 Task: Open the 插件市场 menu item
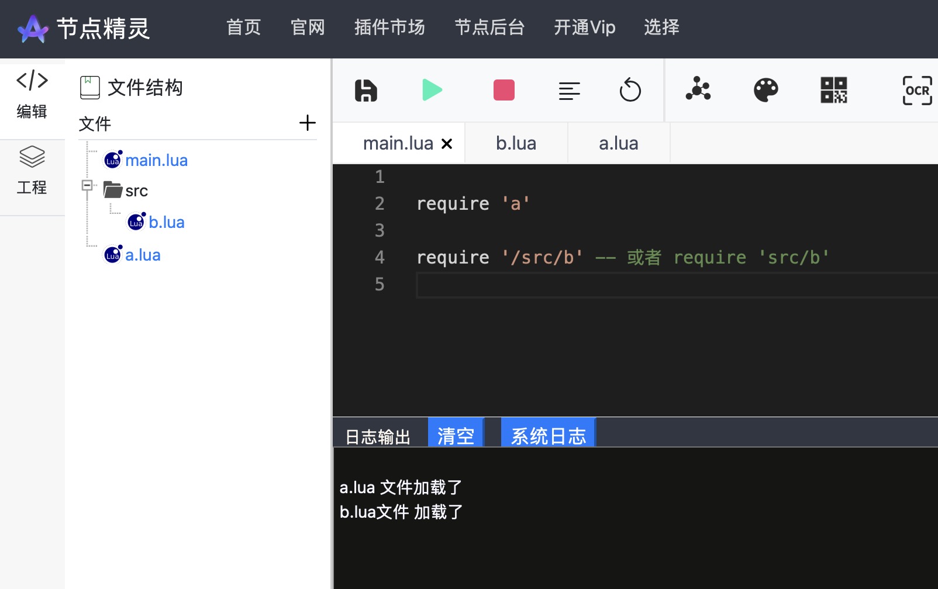tap(389, 27)
